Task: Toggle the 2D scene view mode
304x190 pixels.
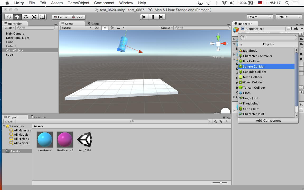Action: pyautogui.click(x=97, y=28)
